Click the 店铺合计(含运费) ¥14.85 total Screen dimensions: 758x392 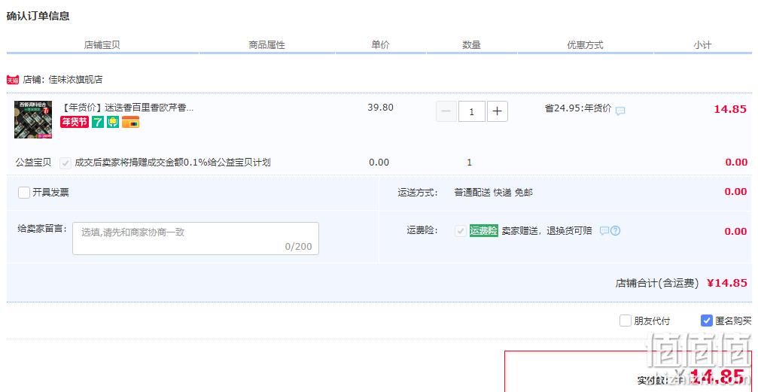coord(681,283)
